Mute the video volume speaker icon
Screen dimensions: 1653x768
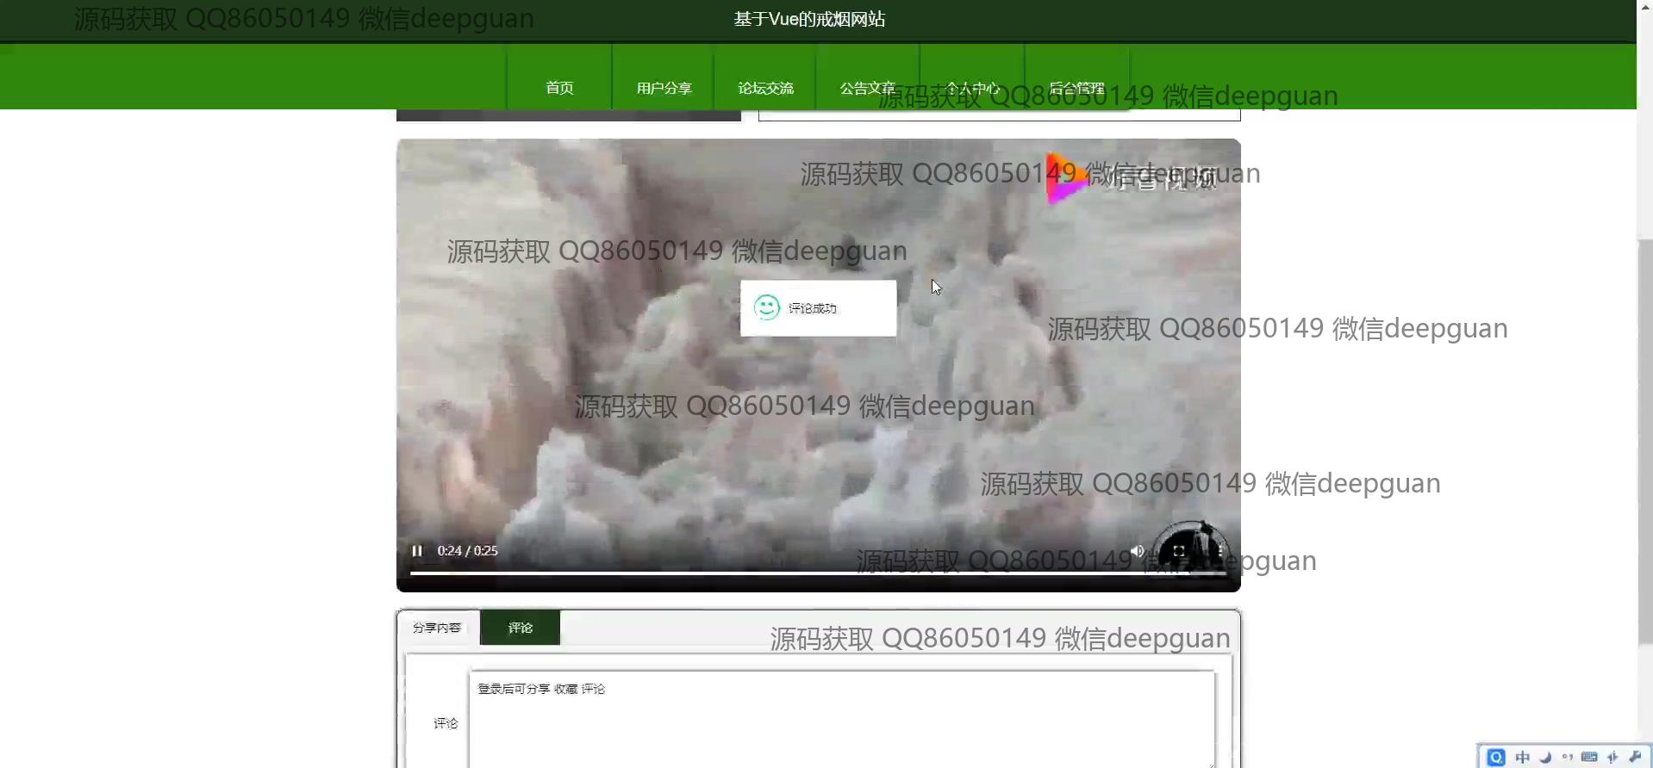click(1138, 551)
